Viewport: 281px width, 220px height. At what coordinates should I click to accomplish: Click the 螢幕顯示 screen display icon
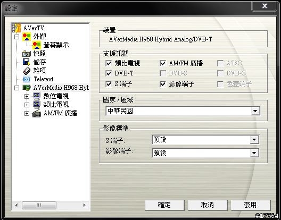[37, 45]
